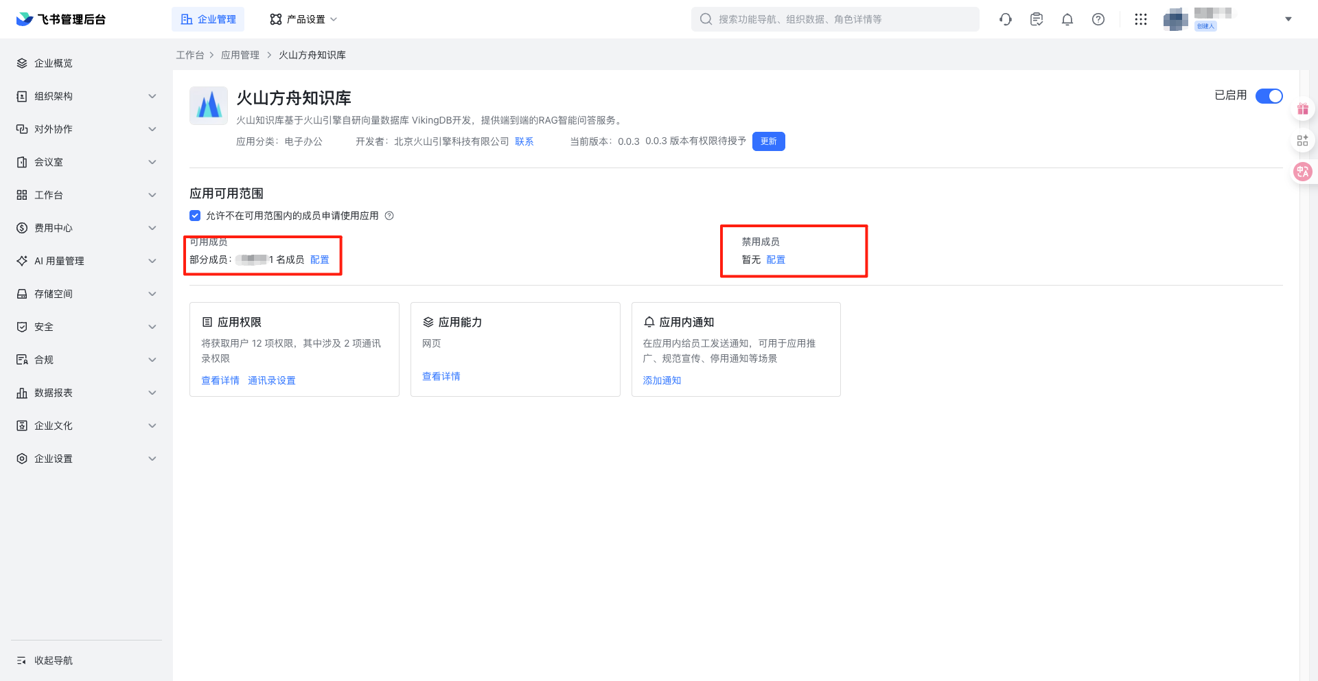Select the 企业管理 top tab
Screen dimensions: 1318x681
[208, 19]
